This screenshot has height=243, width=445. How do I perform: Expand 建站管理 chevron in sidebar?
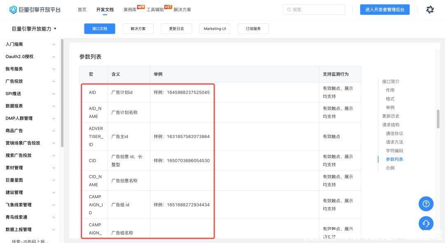coord(54,192)
